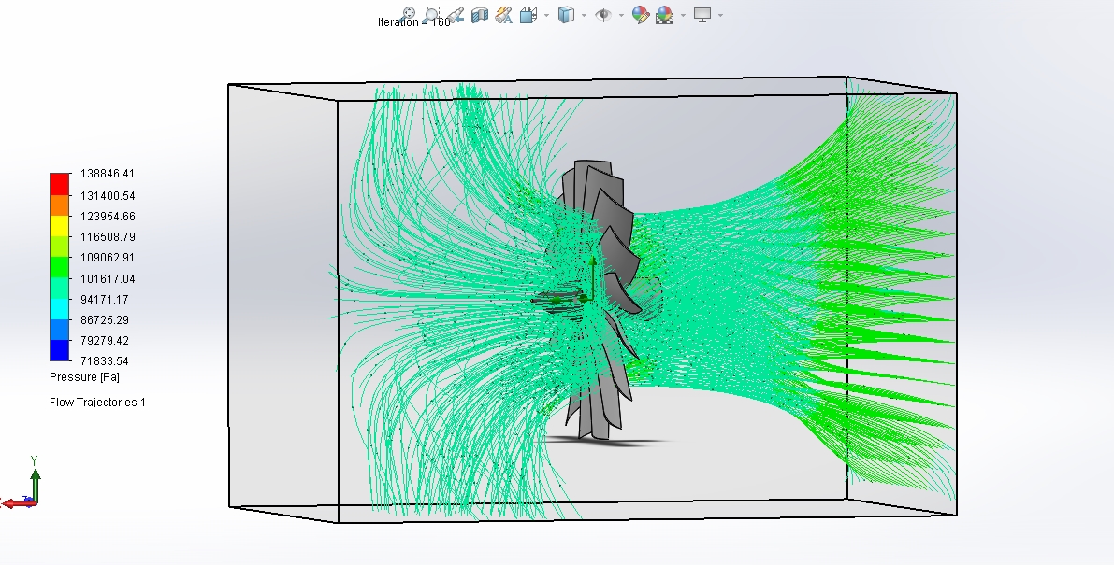
Task: Click the legend value 116508.79
Action: click(108, 237)
